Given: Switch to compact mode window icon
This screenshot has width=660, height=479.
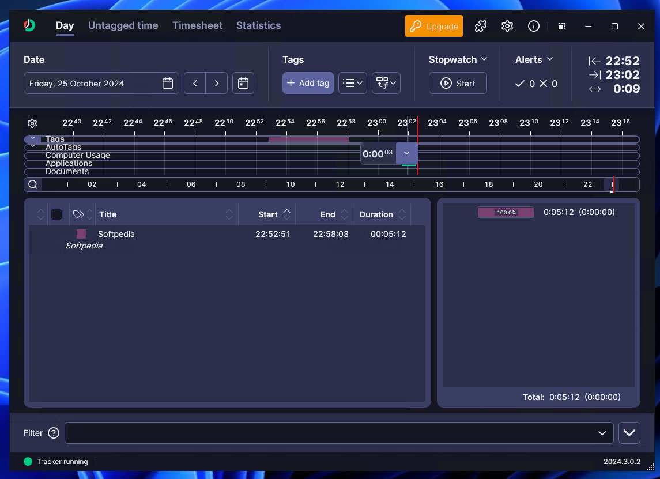Looking at the screenshot, I should 561,26.
